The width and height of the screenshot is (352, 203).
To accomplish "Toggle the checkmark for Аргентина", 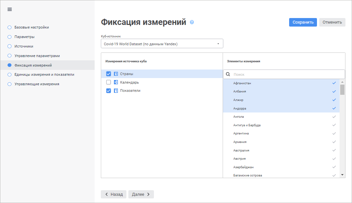I will [334, 133].
